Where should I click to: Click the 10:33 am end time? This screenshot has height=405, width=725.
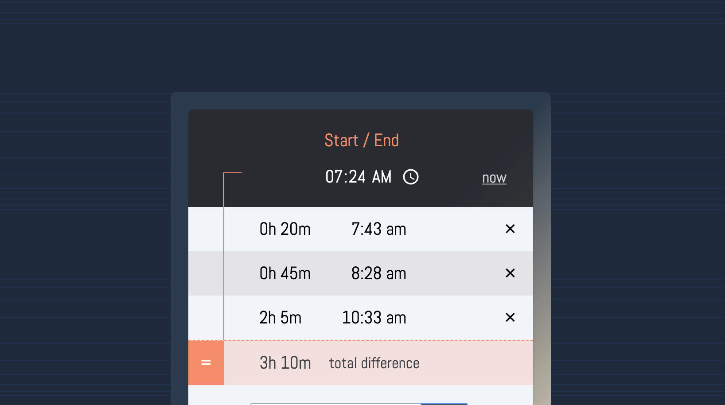point(374,318)
